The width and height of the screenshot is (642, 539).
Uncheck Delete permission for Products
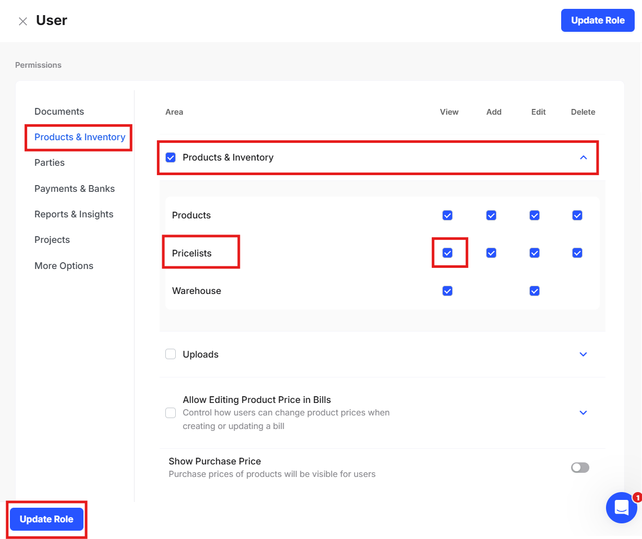(x=577, y=215)
